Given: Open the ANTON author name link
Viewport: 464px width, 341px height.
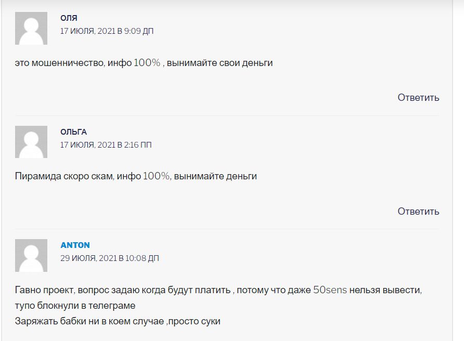Looking at the screenshot, I should tap(75, 245).
